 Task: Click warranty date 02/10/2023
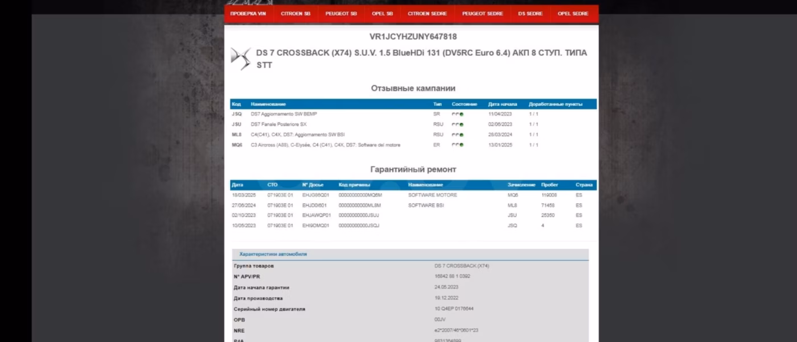[x=244, y=215]
